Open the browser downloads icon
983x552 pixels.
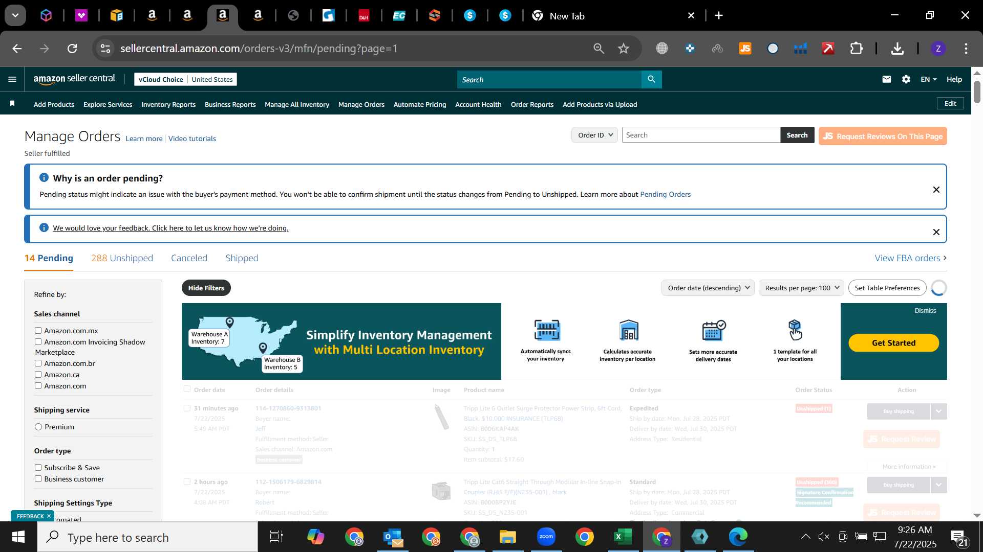pos(897,49)
